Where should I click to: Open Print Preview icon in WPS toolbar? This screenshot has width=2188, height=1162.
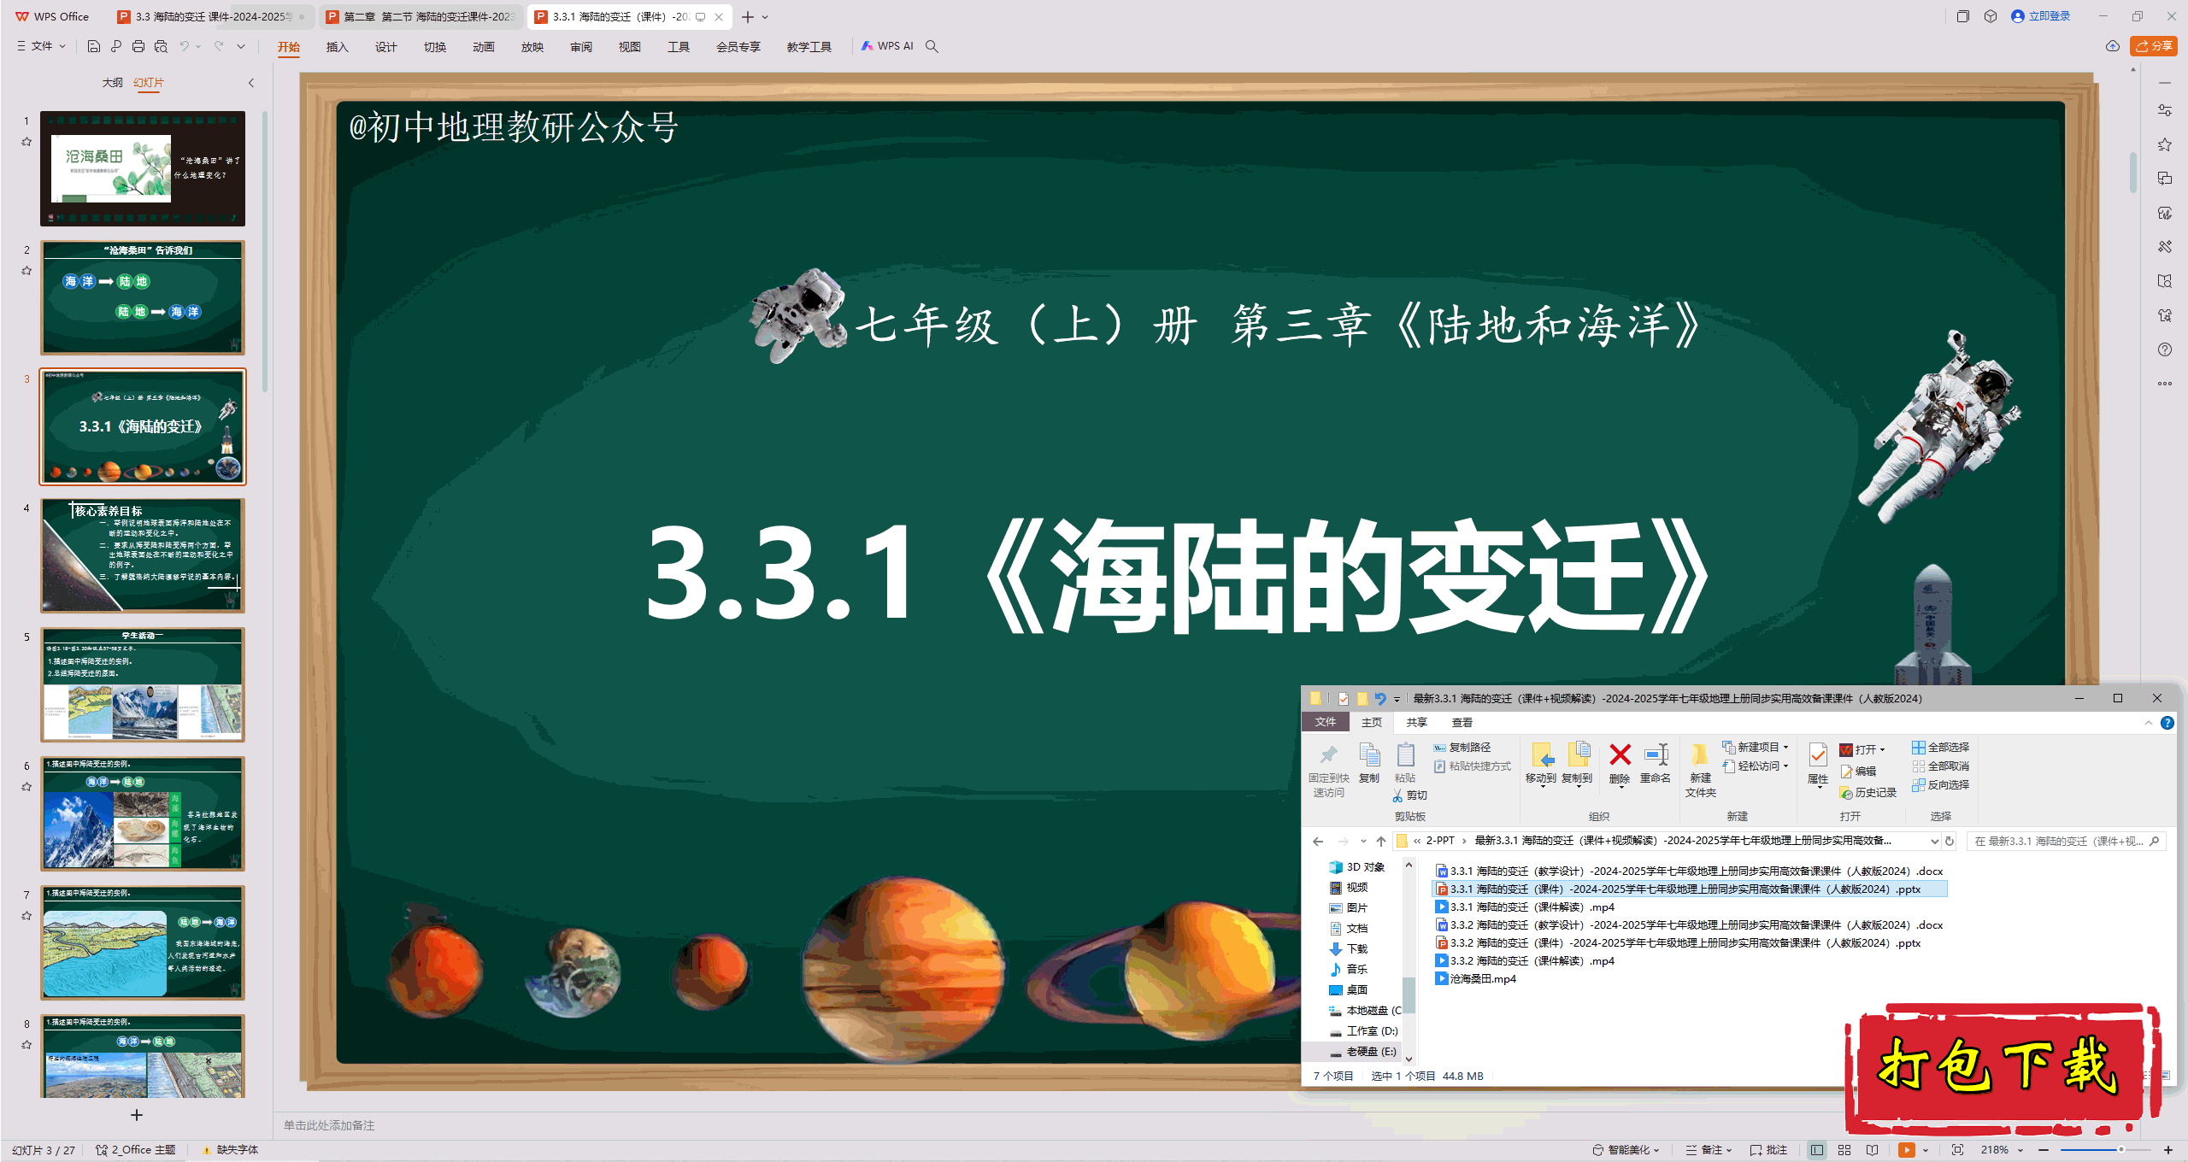[x=161, y=46]
